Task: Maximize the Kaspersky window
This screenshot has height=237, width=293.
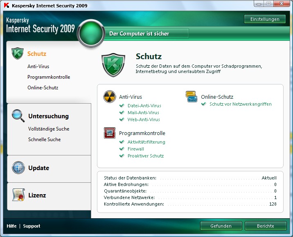Action: pos(268,4)
